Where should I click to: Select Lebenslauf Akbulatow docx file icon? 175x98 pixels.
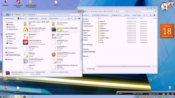[x=54, y=67]
